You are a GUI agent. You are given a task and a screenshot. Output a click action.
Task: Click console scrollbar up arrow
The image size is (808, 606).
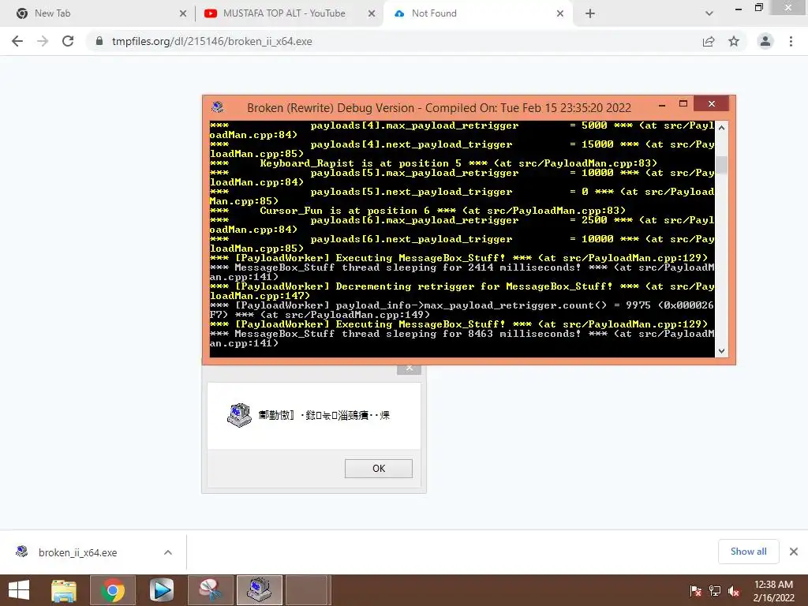coord(721,127)
